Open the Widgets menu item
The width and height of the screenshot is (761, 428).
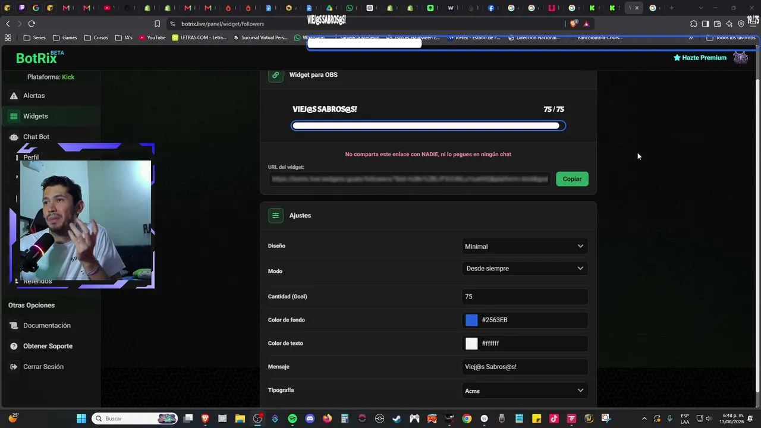[x=50, y=117]
